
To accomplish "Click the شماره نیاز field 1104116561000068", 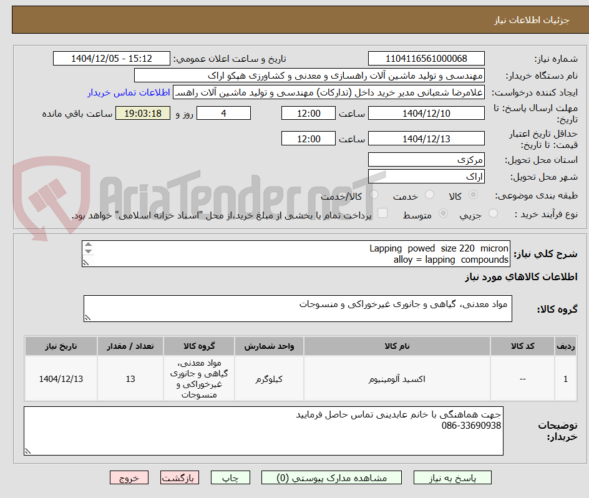I will [x=426, y=59].
